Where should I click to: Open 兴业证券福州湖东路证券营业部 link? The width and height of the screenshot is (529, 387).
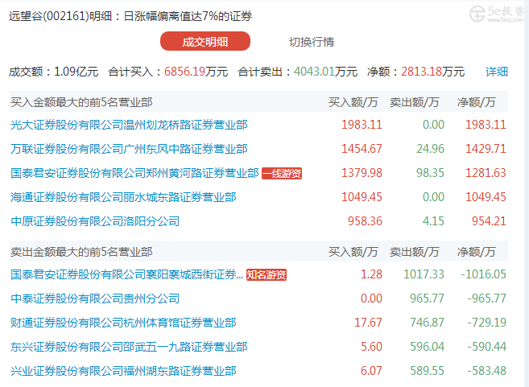point(123,371)
